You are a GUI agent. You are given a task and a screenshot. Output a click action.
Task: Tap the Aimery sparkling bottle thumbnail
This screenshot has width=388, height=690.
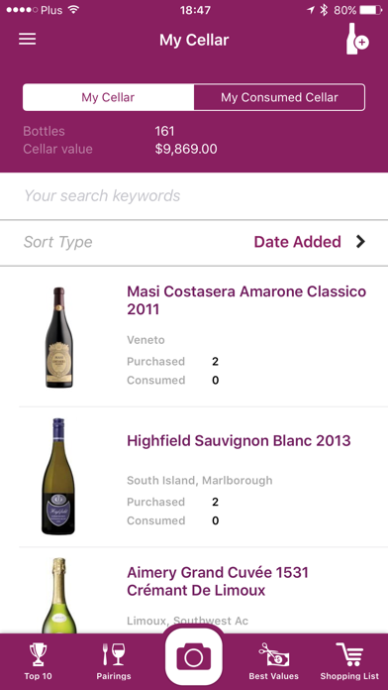click(x=58, y=596)
